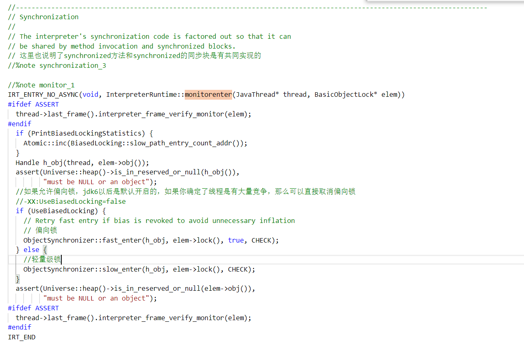Click ObjectSynchronizer::slow_enter call
This screenshot has height=352, width=524.
[x=139, y=270]
